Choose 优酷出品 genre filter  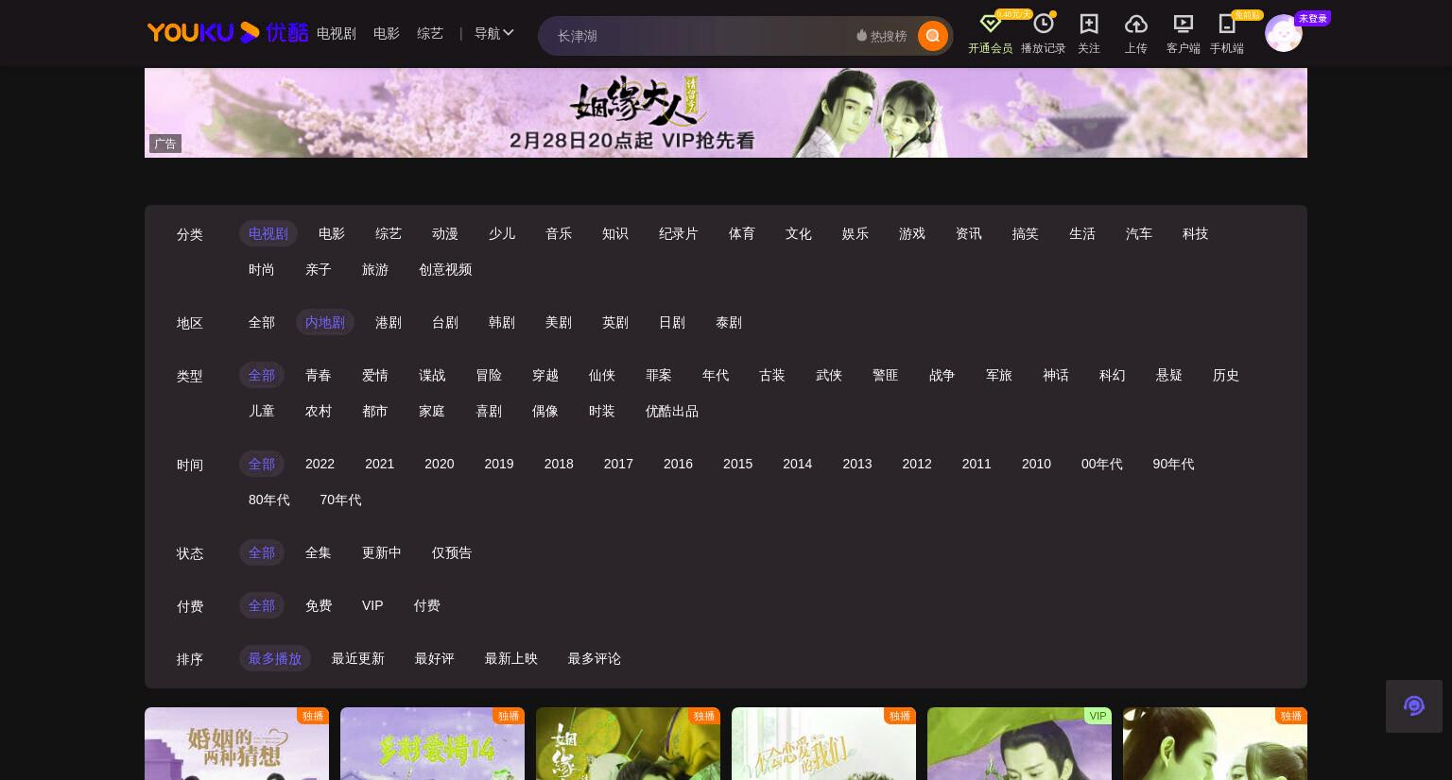(672, 411)
